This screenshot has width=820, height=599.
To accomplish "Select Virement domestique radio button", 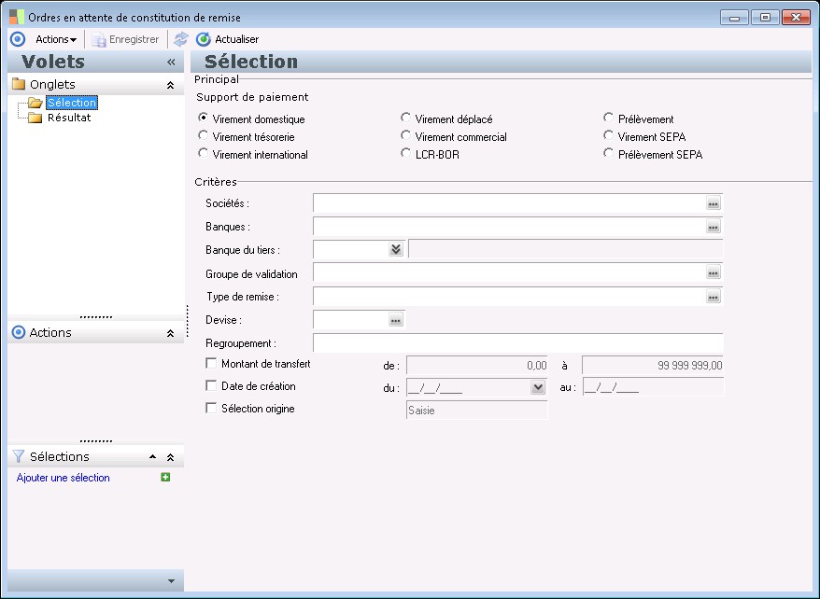I will 203,118.
